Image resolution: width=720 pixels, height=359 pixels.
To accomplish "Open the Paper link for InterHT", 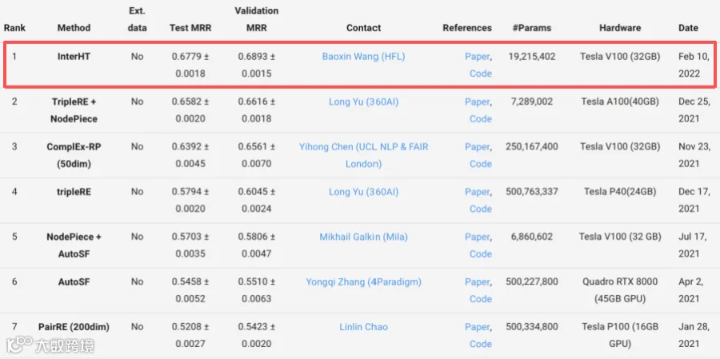I will click(x=477, y=57).
